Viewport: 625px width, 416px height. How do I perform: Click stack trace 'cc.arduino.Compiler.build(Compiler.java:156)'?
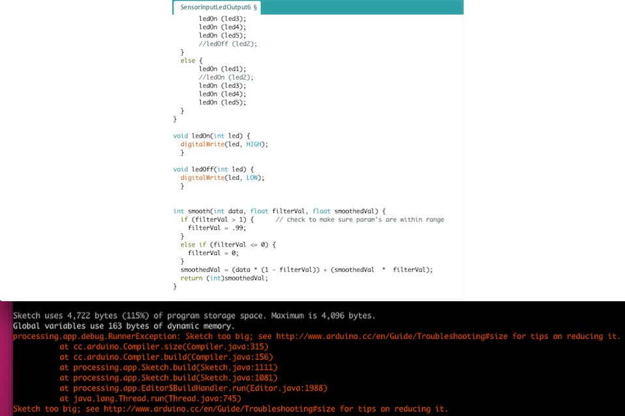tap(173, 357)
